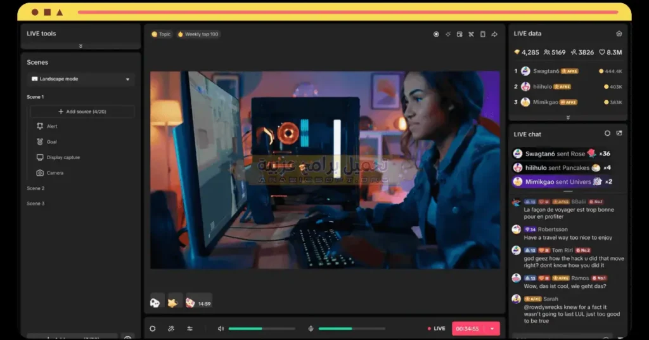
Task: Click the magic wand icon in bottom bar
Action: [x=171, y=329]
